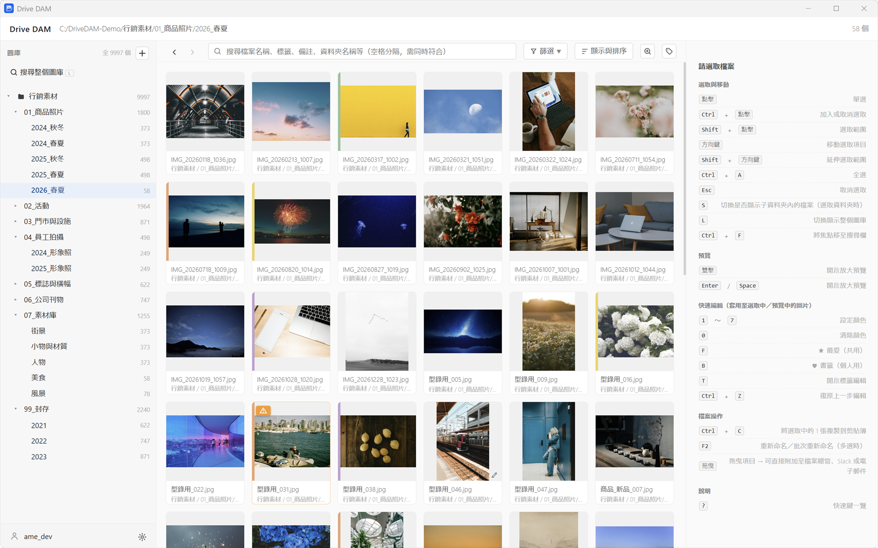
Task: Open the 2021 archive folder
Action: tap(78, 425)
